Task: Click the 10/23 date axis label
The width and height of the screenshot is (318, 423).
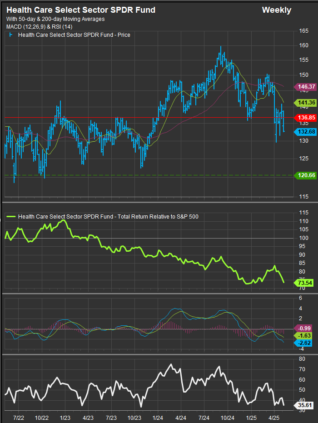Action: 134,418
